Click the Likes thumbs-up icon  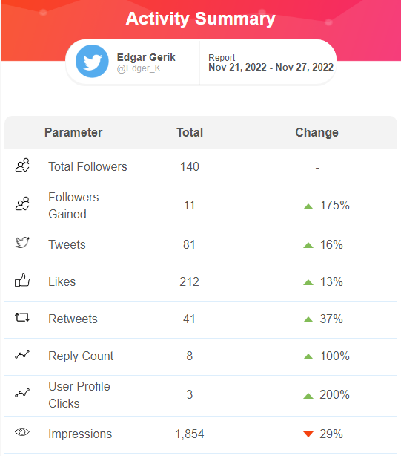pyautogui.click(x=22, y=280)
